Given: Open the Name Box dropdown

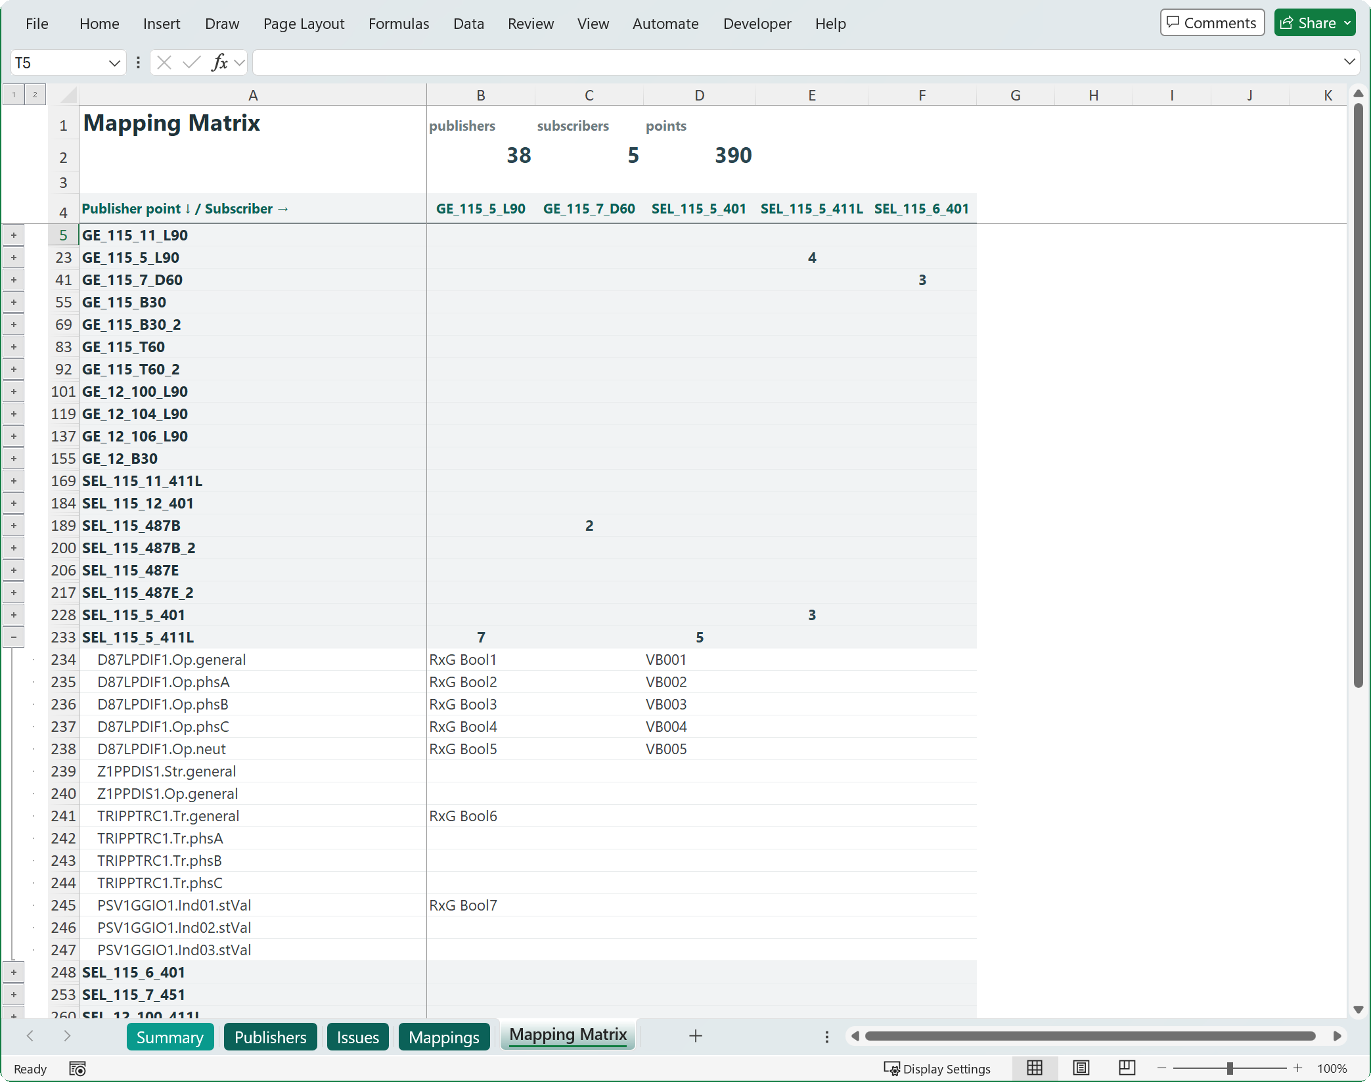Looking at the screenshot, I should [114, 63].
